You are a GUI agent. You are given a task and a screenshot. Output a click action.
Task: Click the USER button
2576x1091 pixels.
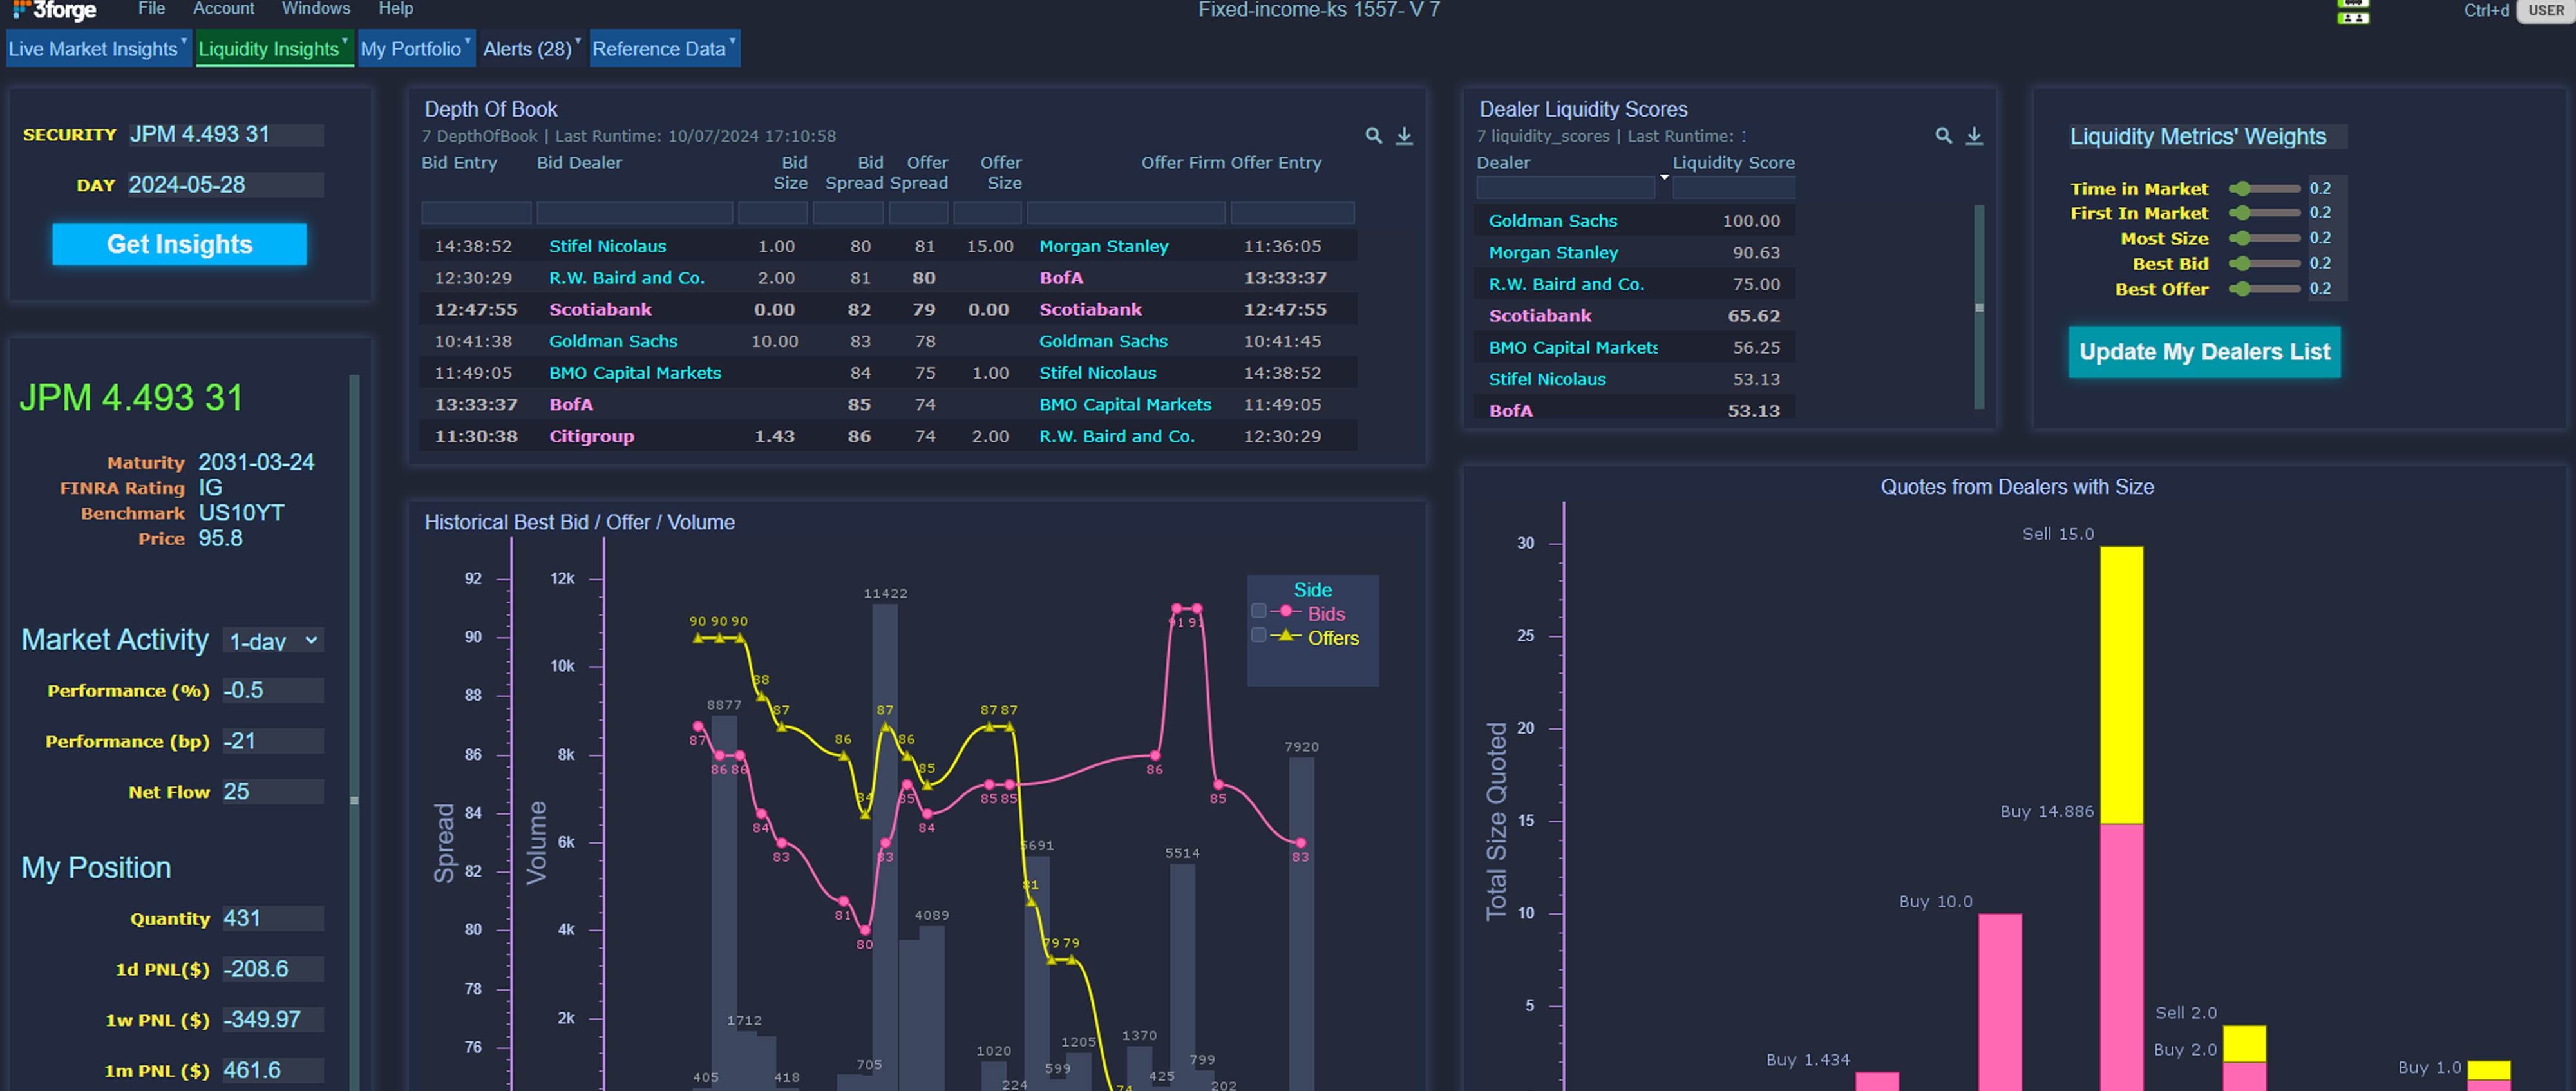pyautogui.click(x=2545, y=11)
